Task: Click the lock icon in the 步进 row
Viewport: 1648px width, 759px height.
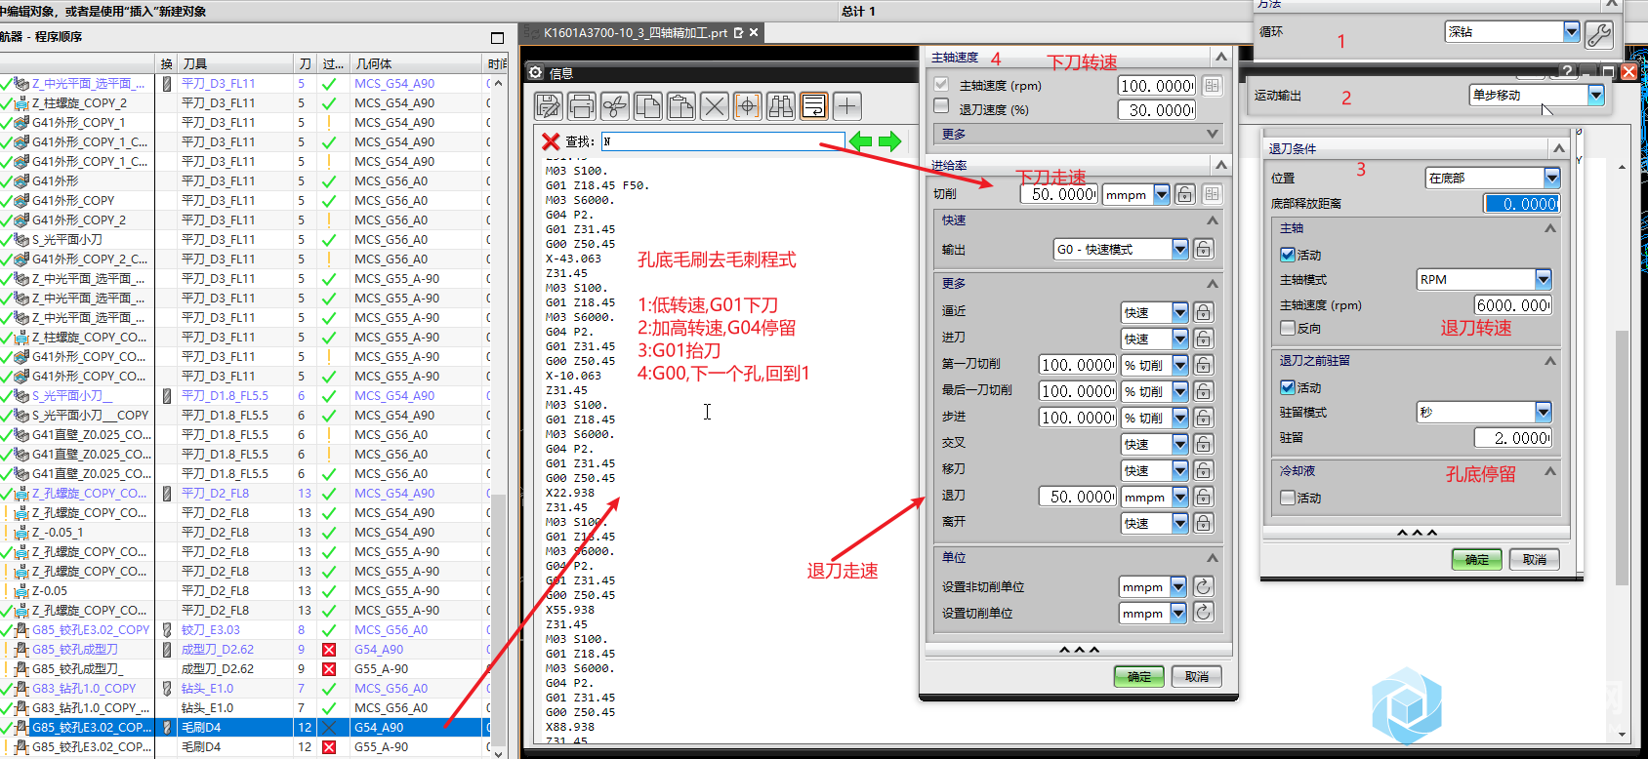Action: point(1204,418)
